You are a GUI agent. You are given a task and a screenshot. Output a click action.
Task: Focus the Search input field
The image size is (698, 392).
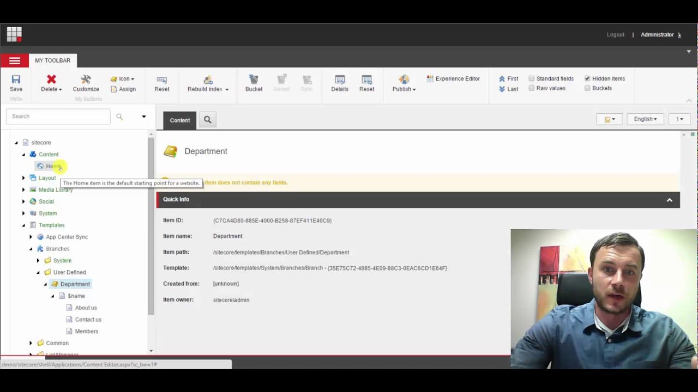pyautogui.click(x=58, y=117)
